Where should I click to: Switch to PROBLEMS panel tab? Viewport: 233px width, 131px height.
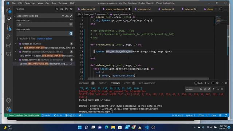pyautogui.click(x=87, y=83)
